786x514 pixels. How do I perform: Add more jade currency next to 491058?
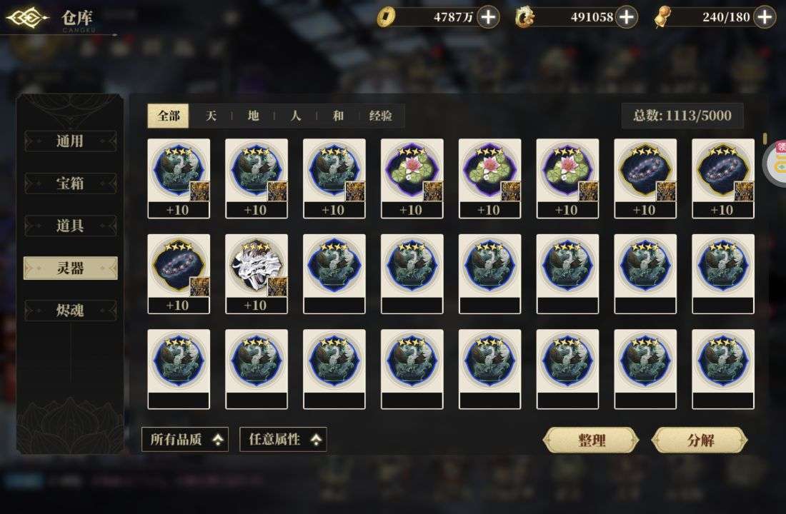(627, 17)
